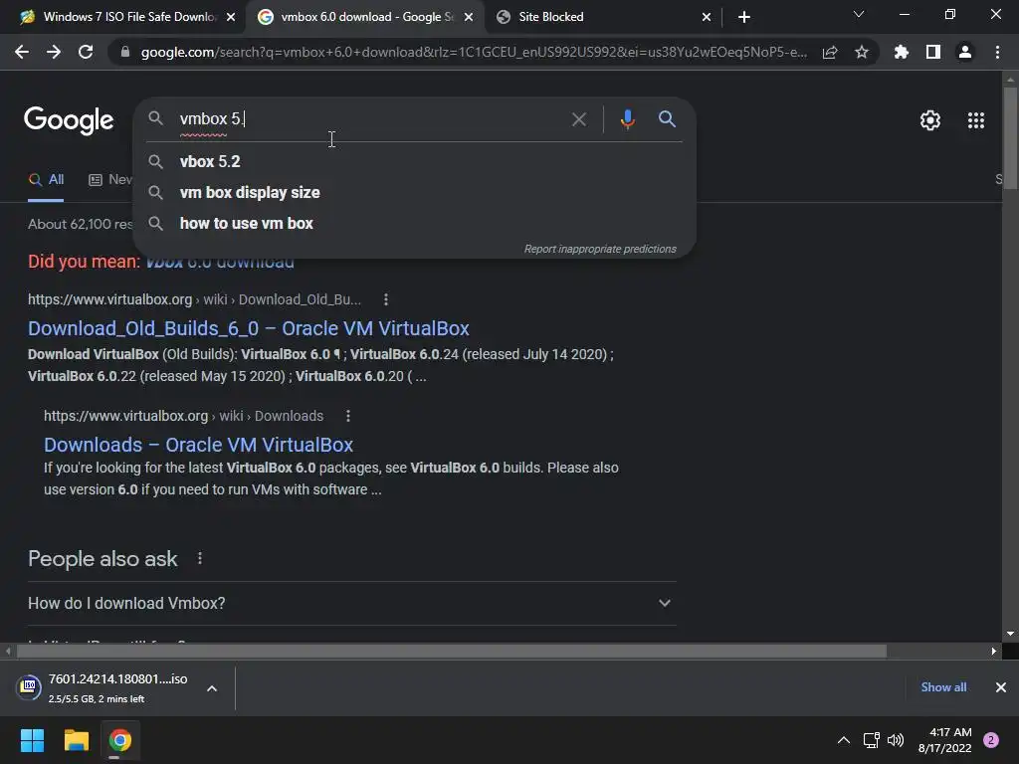The image size is (1019, 764).
Task: Close the Site Blocked tab
Action: pyautogui.click(x=707, y=17)
